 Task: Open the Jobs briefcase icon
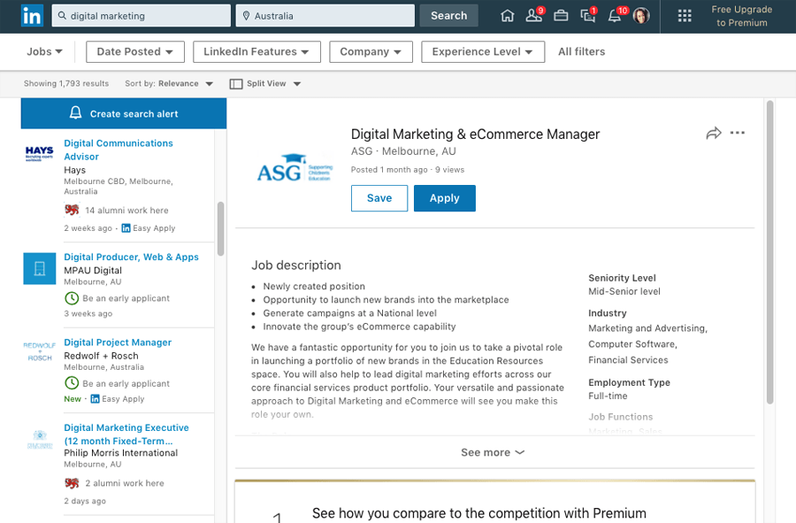tap(561, 16)
